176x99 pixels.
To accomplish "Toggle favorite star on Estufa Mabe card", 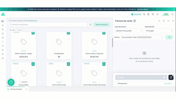I will [x=33, y=64].
